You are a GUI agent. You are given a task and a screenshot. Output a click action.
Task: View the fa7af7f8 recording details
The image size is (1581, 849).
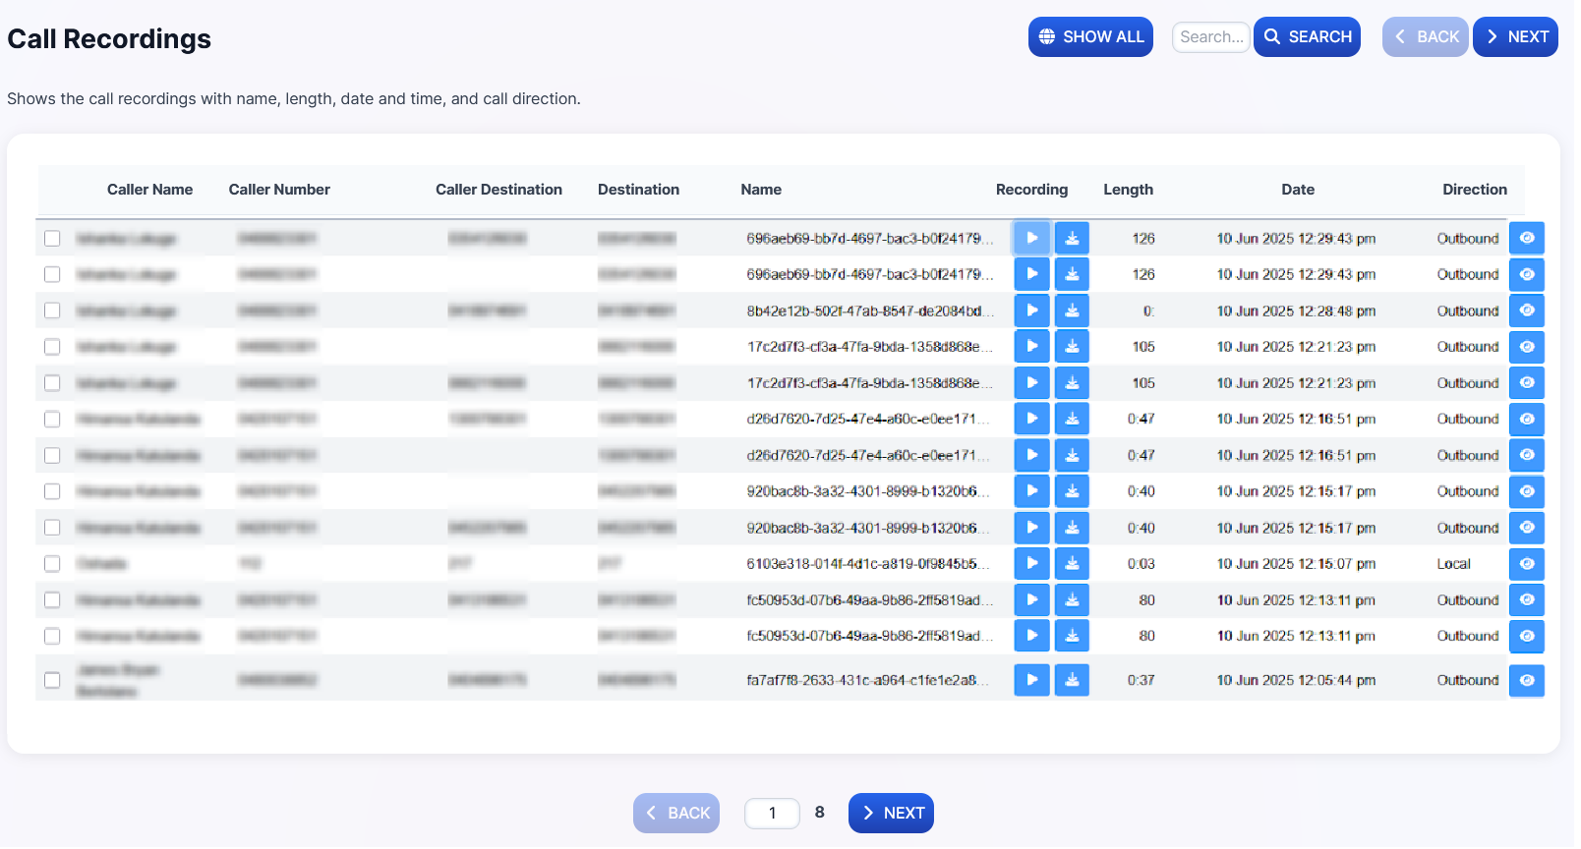[1526, 680]
